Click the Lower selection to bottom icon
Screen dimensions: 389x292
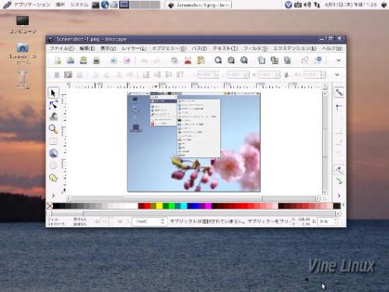click(145, 75)
